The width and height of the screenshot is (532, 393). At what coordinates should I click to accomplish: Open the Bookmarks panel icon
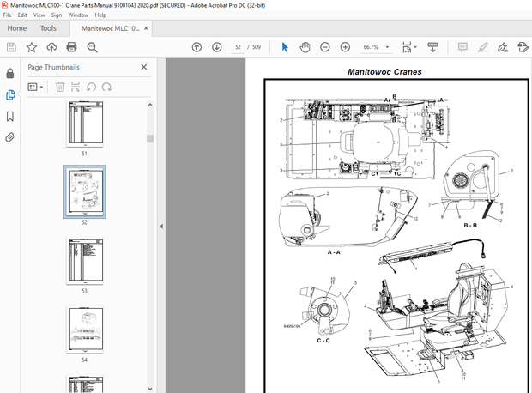(x=10, y=117)
